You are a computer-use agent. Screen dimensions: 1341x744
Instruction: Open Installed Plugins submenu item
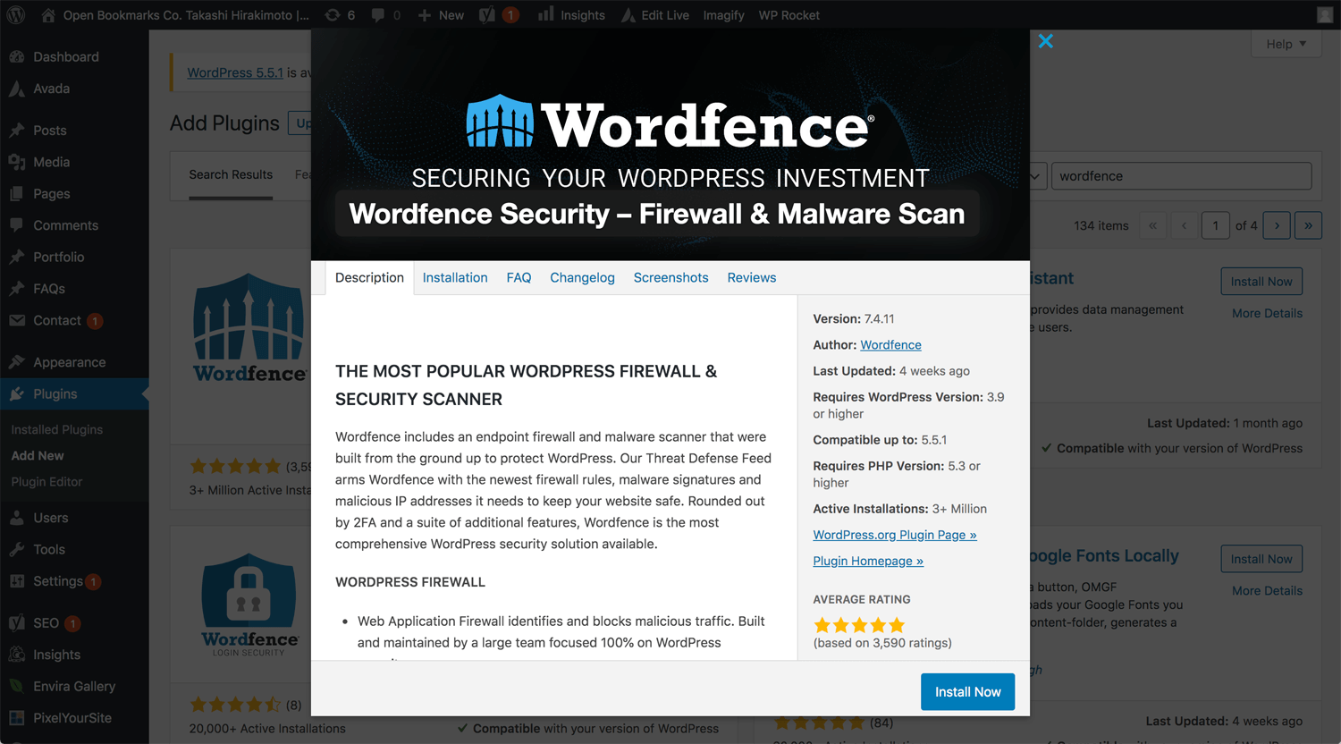56,430
